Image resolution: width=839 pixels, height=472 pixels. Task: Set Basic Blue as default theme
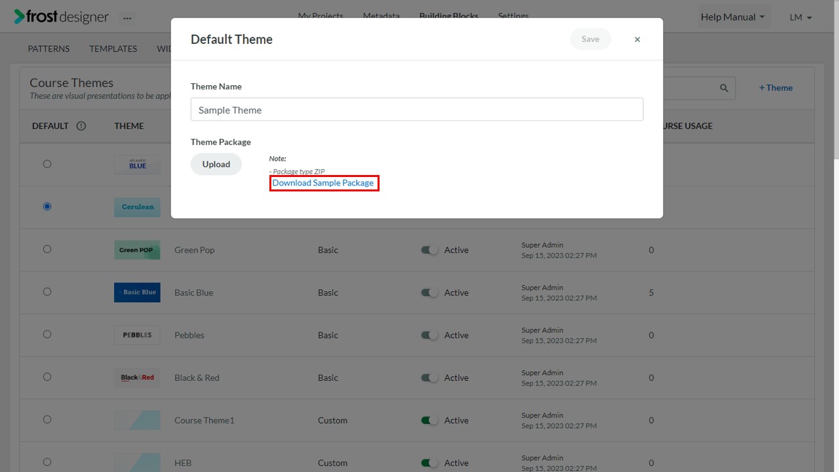(x=47, y=292)
